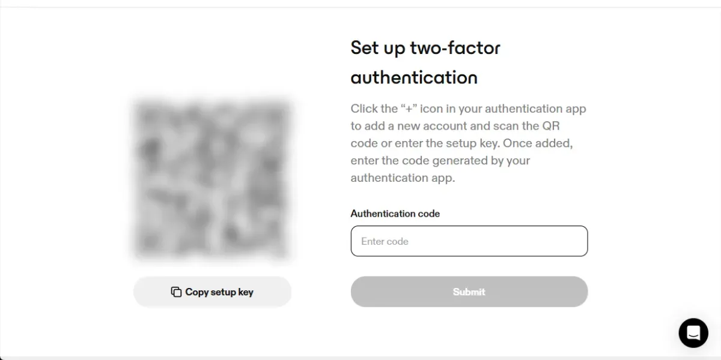This screenshot has width=721, height=360.
Task: Click the instruction line mentioning "+" icon
Action: 469,109
